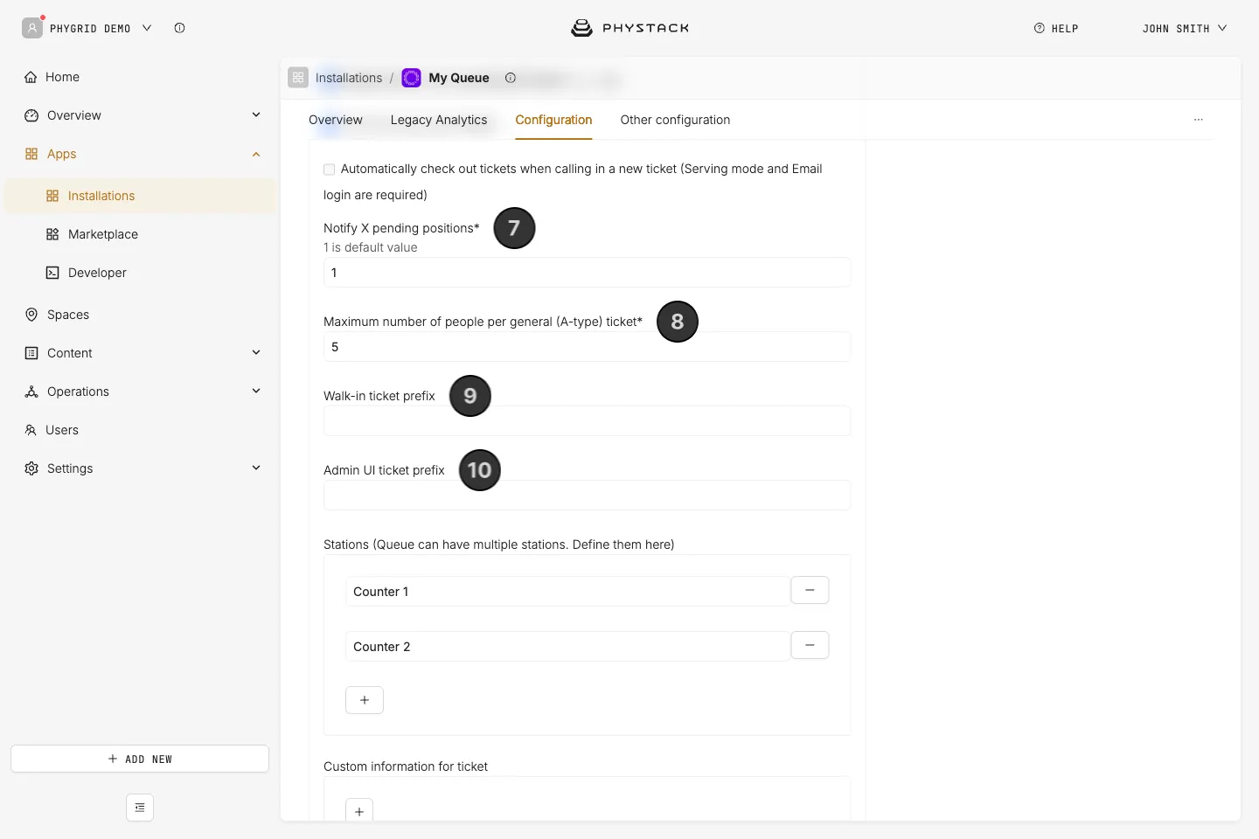Screen dimensions: 1259x839
Task: Click the Spaces location pin icon
Action: [31, 315]
